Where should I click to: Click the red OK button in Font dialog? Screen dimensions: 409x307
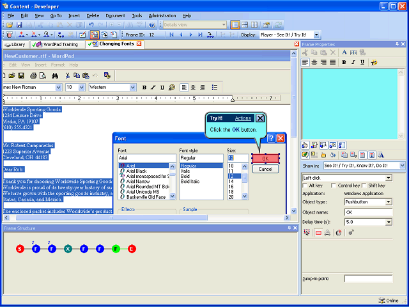click(265, 159)
